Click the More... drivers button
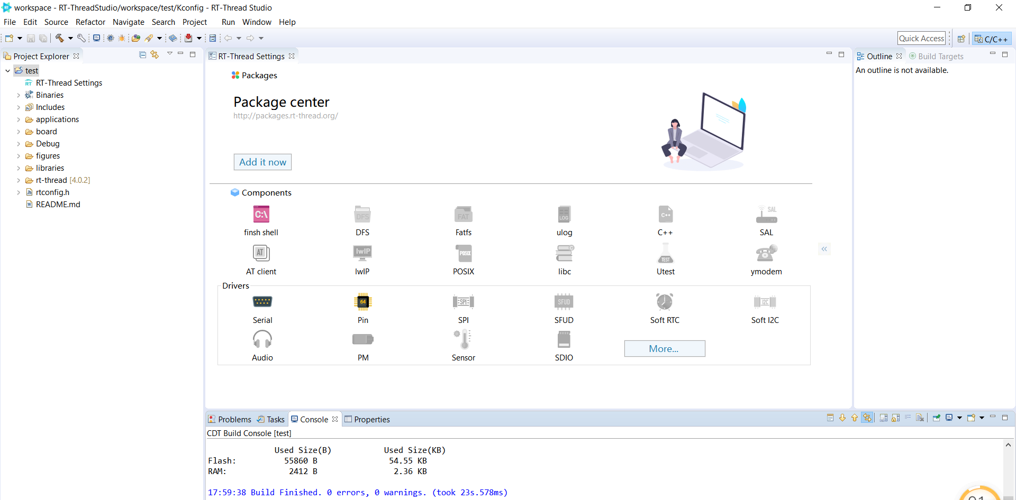This screenshot has height=500, width=1016. click(x=665, y=349)
